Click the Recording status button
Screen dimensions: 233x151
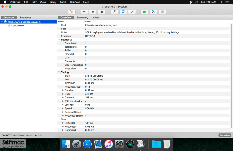coord(225,135)
